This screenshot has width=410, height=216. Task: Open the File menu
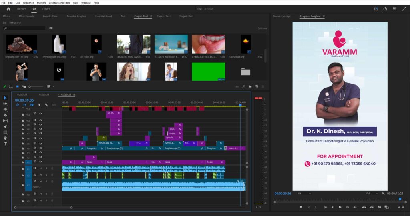click(3, 3)
